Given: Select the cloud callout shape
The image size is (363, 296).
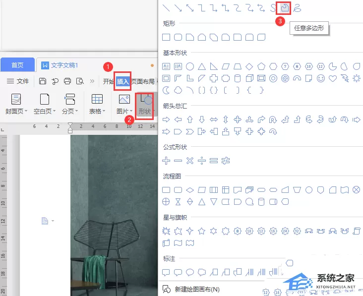Looking at the screenshot, I should (x=202, y=272).
